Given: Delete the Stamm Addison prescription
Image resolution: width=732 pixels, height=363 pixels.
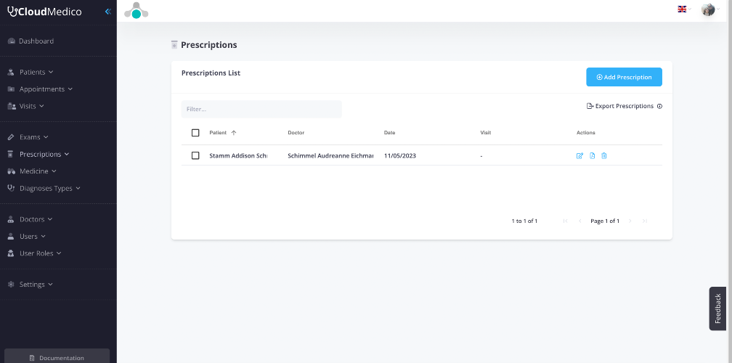Looking at the screenshot, I should tap(603, 156).
